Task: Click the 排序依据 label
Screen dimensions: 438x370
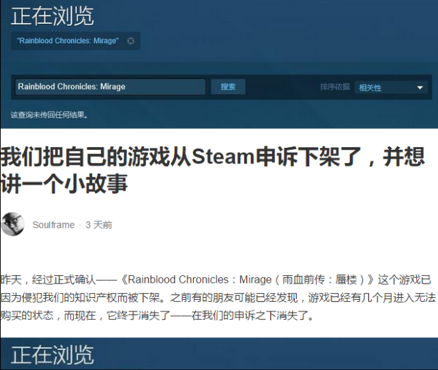Action: point(335,87)
